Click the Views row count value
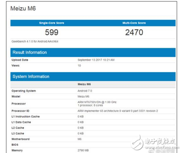The image size is (182, 153). [x=79, y=65]
